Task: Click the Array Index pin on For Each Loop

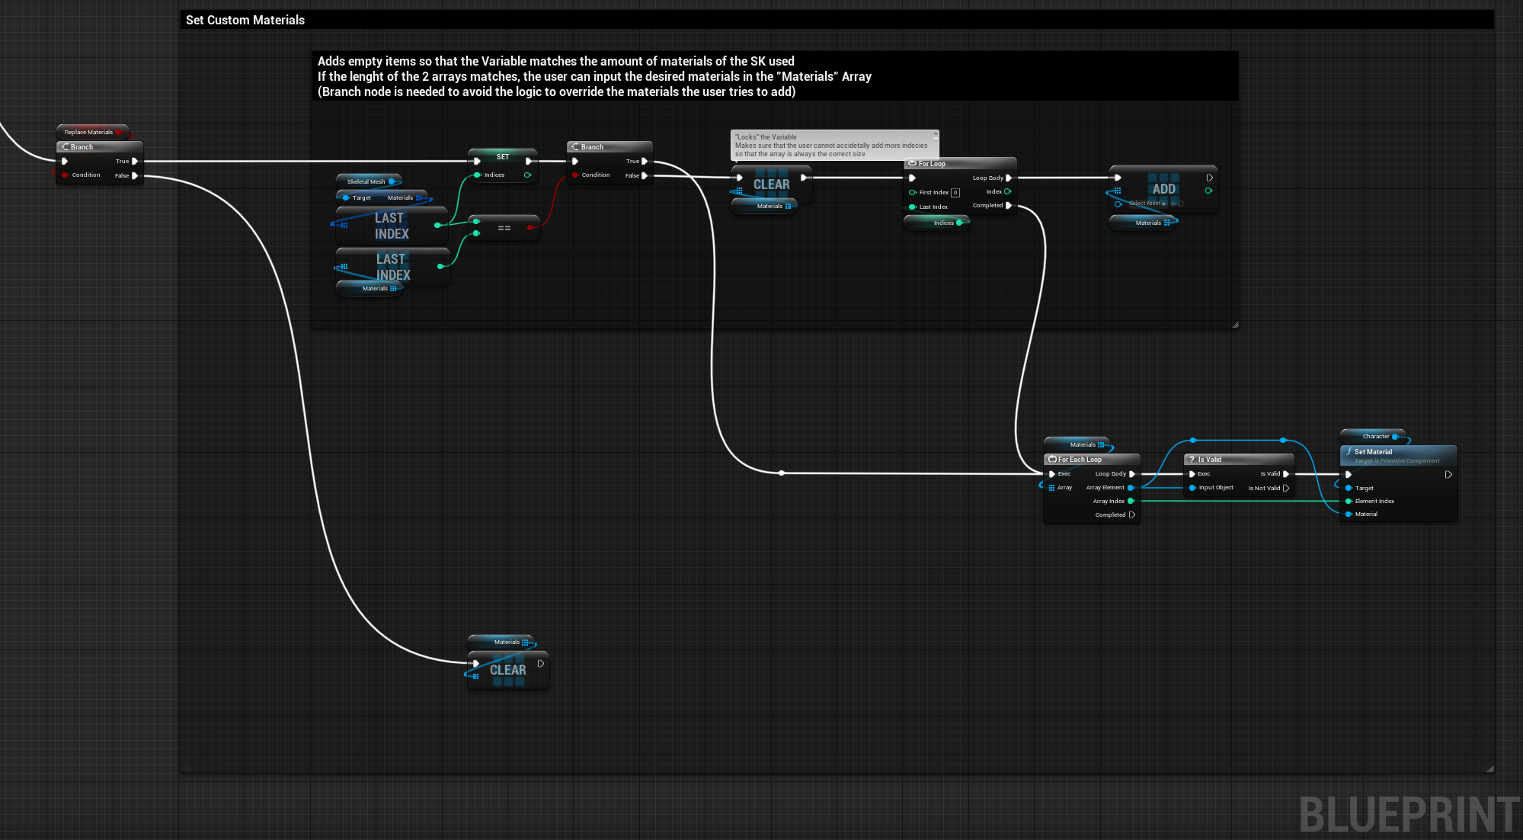Action: [1131, 502]
